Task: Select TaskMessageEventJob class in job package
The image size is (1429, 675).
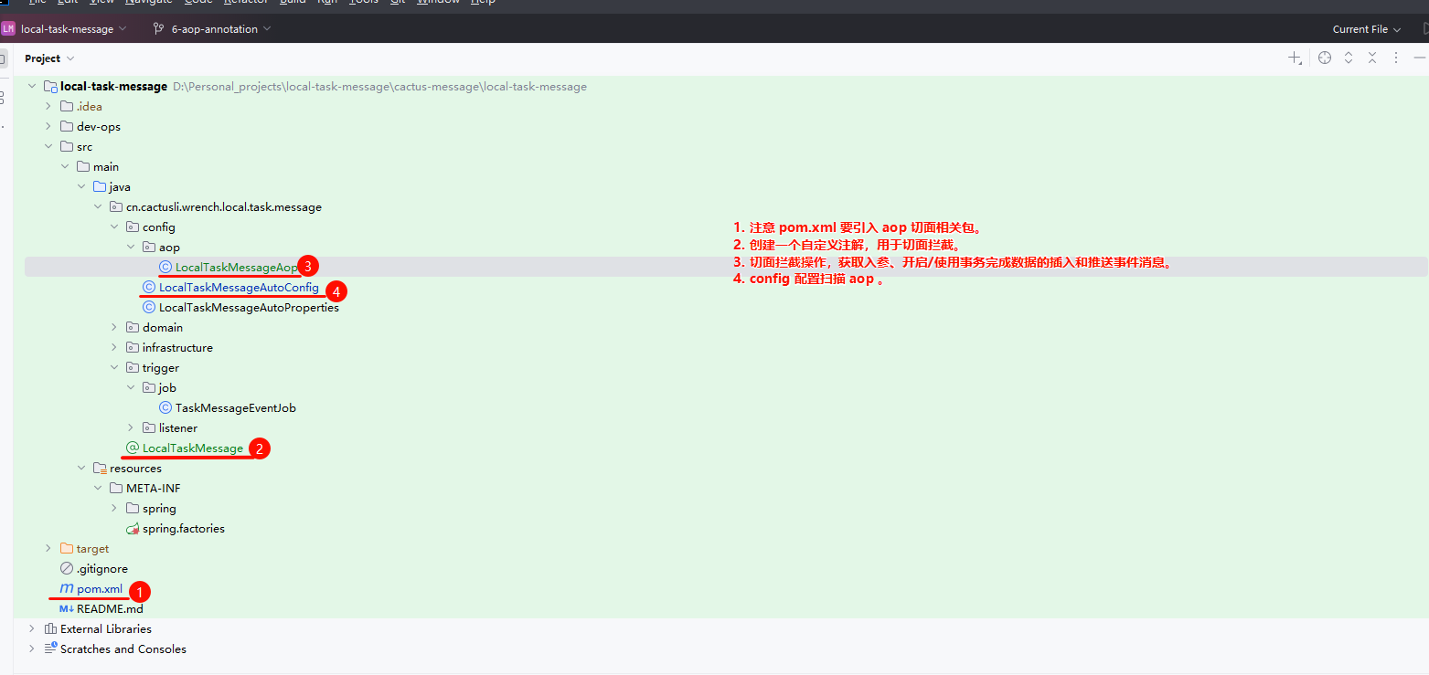Action: pyautogui.click(x=235, y=408)
